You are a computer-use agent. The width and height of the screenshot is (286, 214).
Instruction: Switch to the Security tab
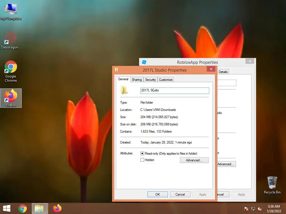[x=151, y=80]
